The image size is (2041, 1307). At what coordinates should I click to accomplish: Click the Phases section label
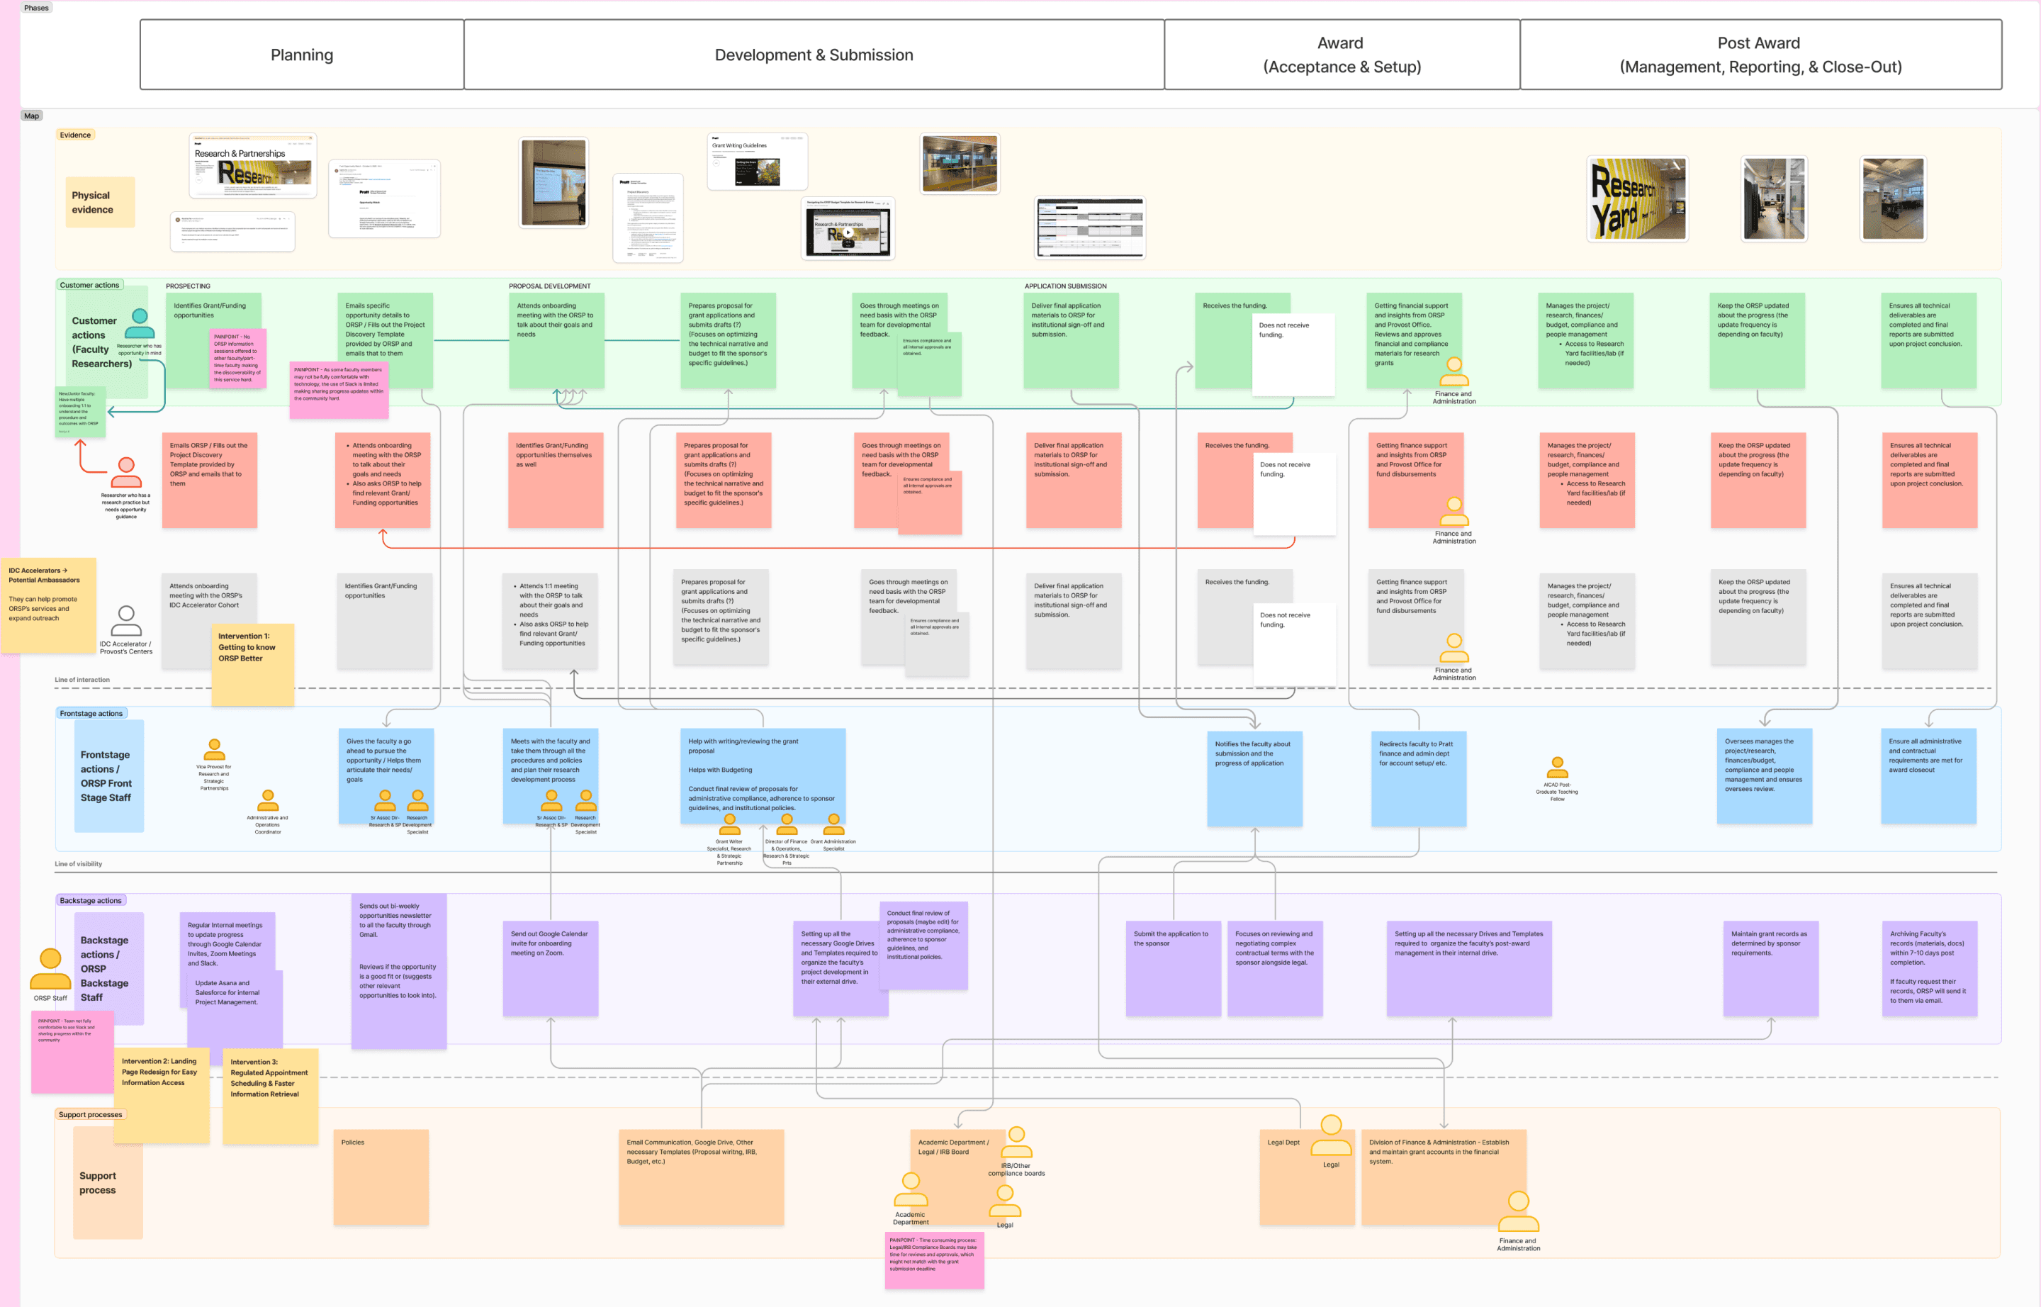pyautogui.click(x=36, y=8)
